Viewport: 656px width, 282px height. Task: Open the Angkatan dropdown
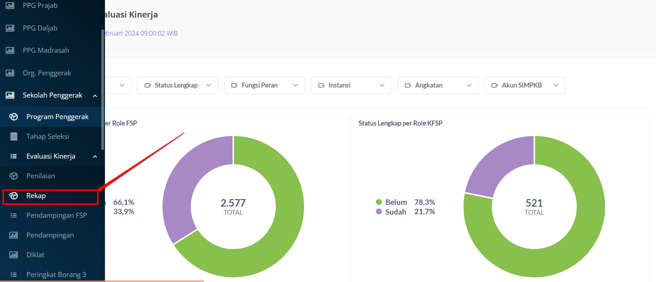[x=438, y=85]
